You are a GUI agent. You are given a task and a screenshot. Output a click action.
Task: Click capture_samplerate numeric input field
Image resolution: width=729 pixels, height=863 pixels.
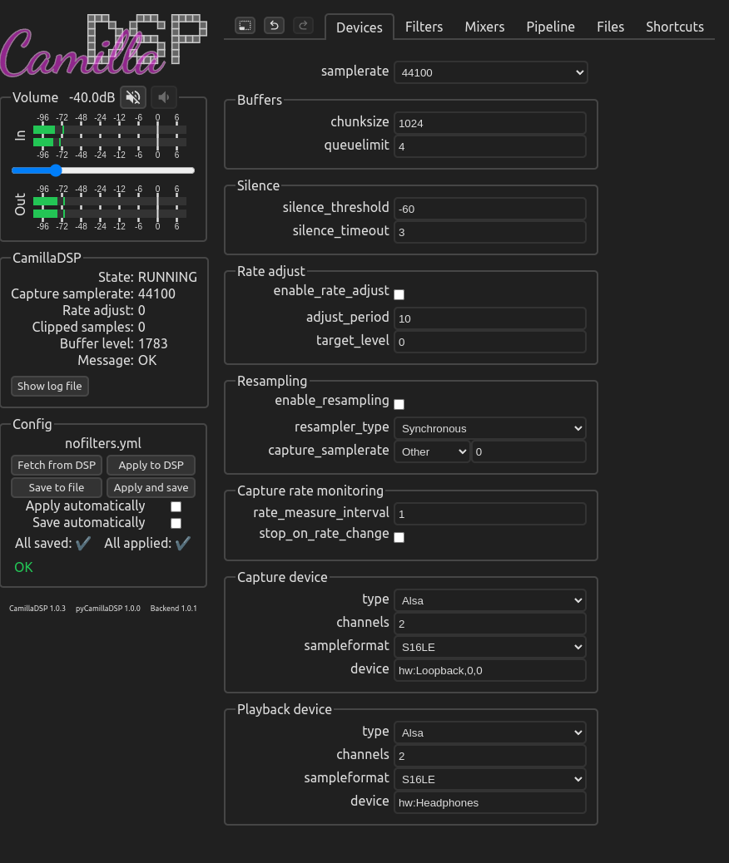529,451
